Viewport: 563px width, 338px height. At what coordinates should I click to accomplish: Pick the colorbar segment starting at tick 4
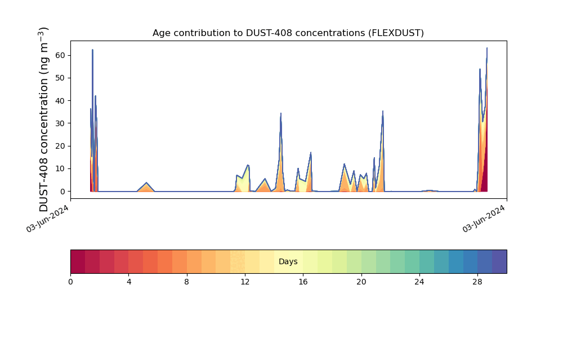(x=136, y=261)
